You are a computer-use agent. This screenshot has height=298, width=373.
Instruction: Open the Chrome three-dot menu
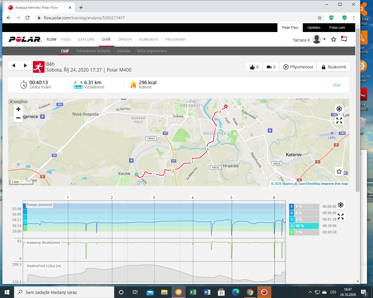pos(354,18)
